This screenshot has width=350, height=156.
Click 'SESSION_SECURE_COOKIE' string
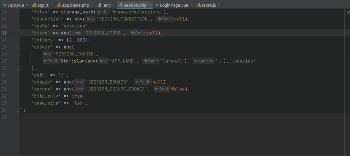click(117, 89)
